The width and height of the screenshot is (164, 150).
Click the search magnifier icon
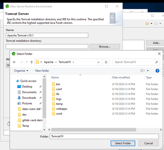157,62
